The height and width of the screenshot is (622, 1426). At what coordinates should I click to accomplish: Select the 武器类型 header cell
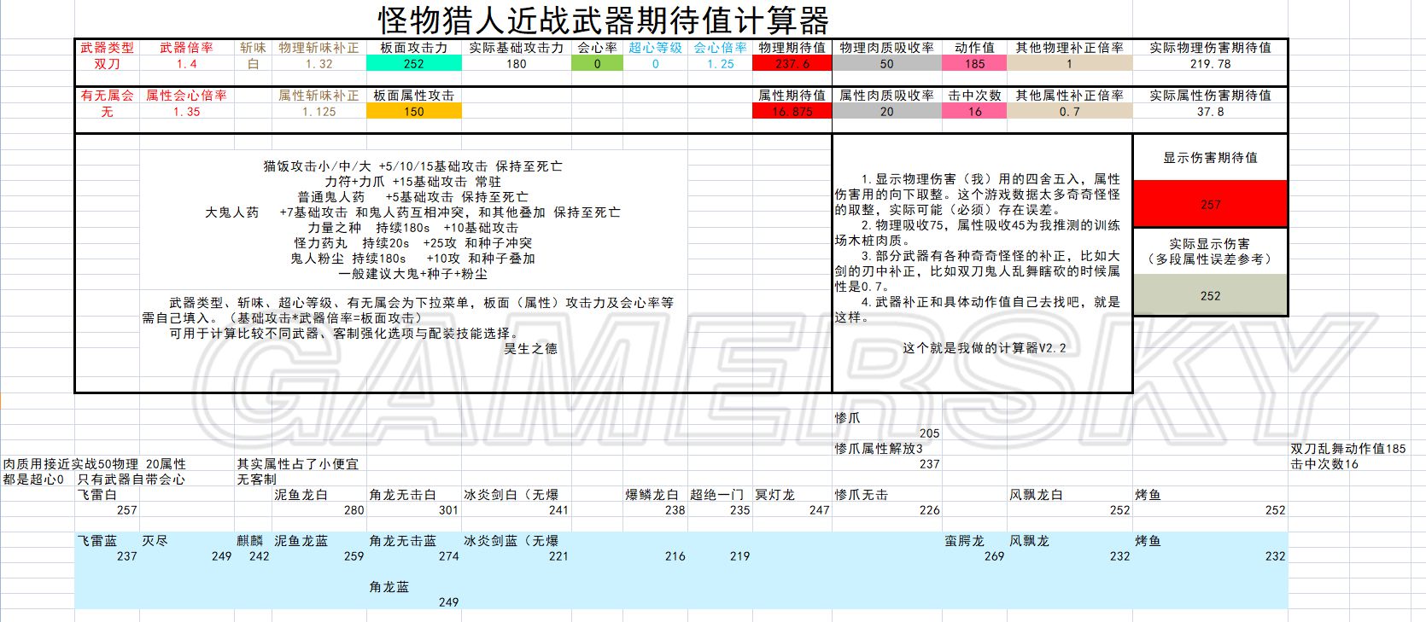click(107, 48)
